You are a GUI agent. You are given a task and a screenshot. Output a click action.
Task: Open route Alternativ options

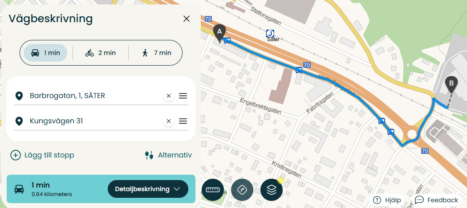(x=169, y=155)
